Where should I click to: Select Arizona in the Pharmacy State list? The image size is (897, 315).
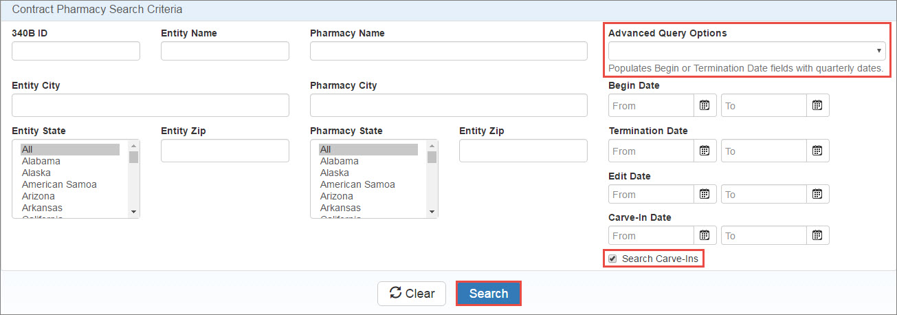pos(337,196)
